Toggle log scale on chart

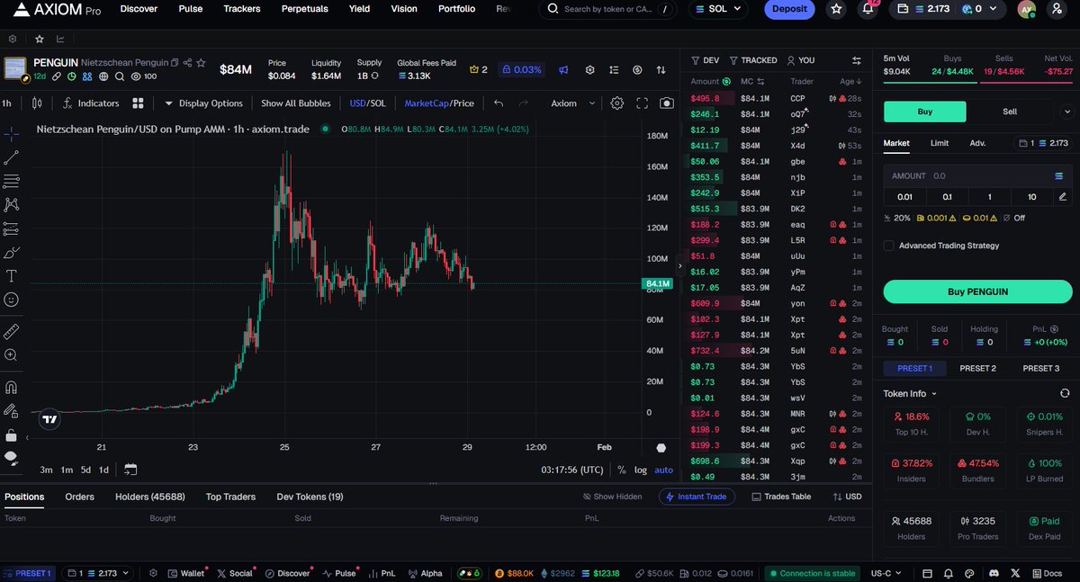tap(640, 470)
